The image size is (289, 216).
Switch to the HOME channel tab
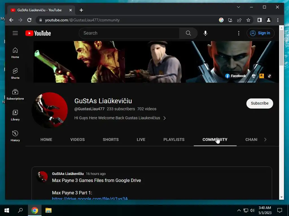[x=46, y=139]
